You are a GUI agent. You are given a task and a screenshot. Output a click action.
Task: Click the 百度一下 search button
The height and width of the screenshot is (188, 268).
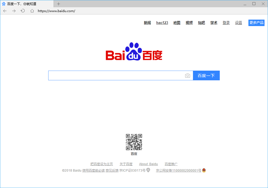(x=206, y=75)
